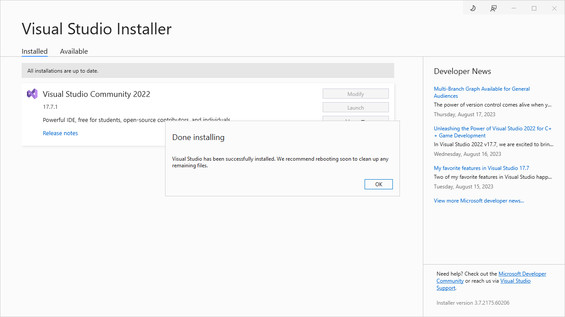Select the Installed tab

click(x=34, y=52)
